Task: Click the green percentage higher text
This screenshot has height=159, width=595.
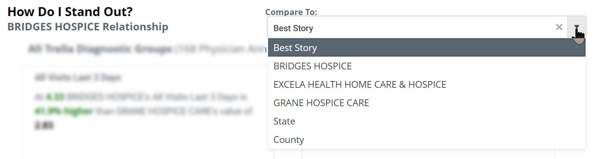Action: click(x=64, y=111)
